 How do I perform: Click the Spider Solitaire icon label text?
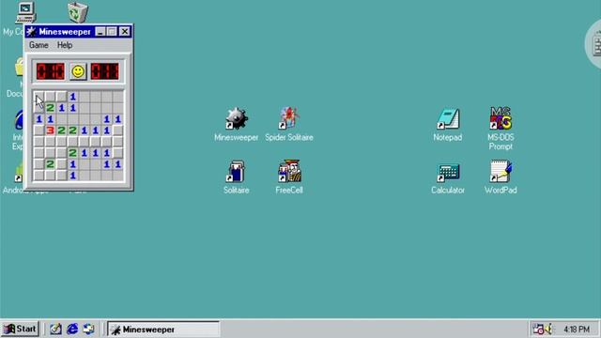tap(289, 138)
